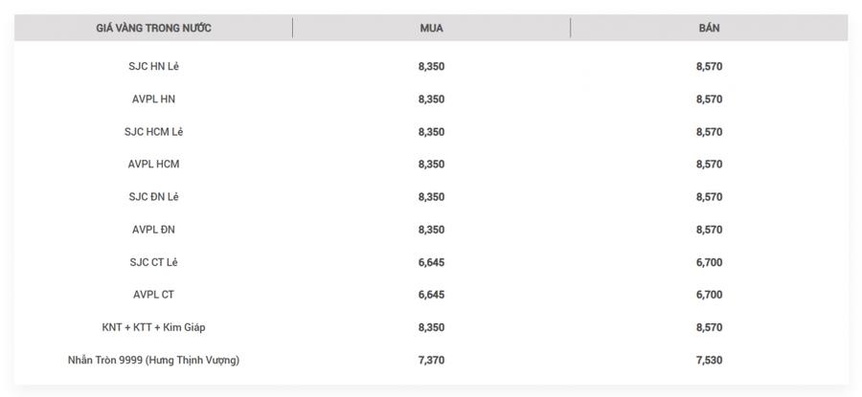The width and height of the screenshot is (862, 397).
Task: Click SJC HN Lẻ buy price 8,350
Action: [432, 66]
